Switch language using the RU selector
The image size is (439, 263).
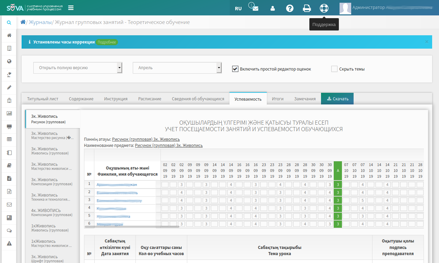[x=238, y=9]
